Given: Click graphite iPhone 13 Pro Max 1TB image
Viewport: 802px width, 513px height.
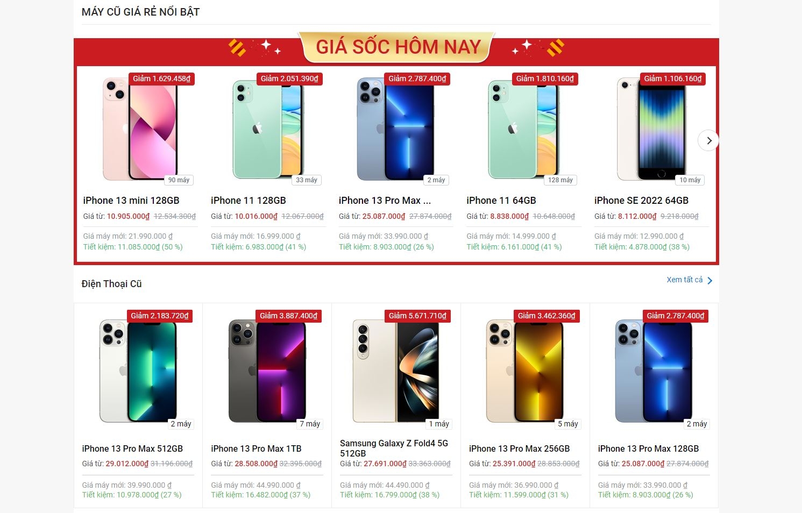Looking at the screenshot, I should point(267,371).
